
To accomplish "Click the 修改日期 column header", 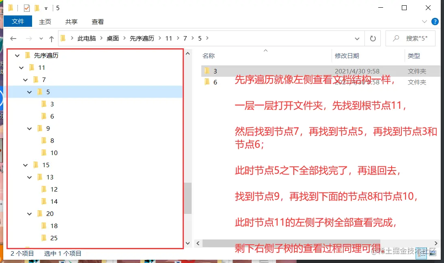I will 347,56.
